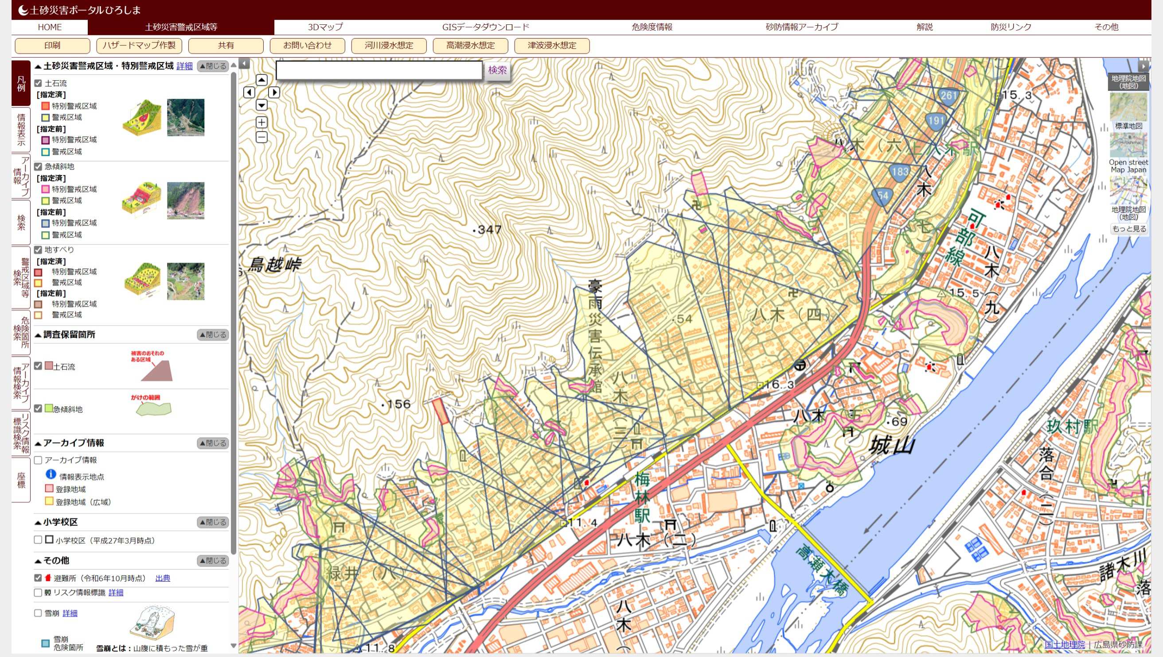1163x657 pixels.
Task: Collapse その他 section with 閉じる
Action: (213, 560)
